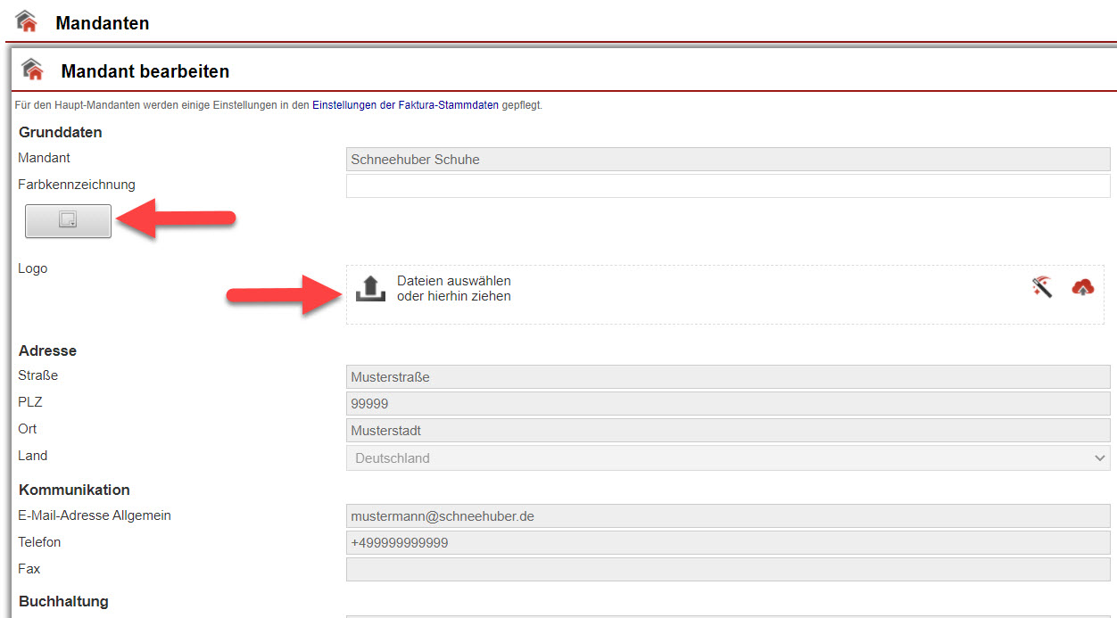Click the Mandant field with Schneehuber Schuhe
The width and height of the screenshot is (1117, 618).
[x=727, y=160]
